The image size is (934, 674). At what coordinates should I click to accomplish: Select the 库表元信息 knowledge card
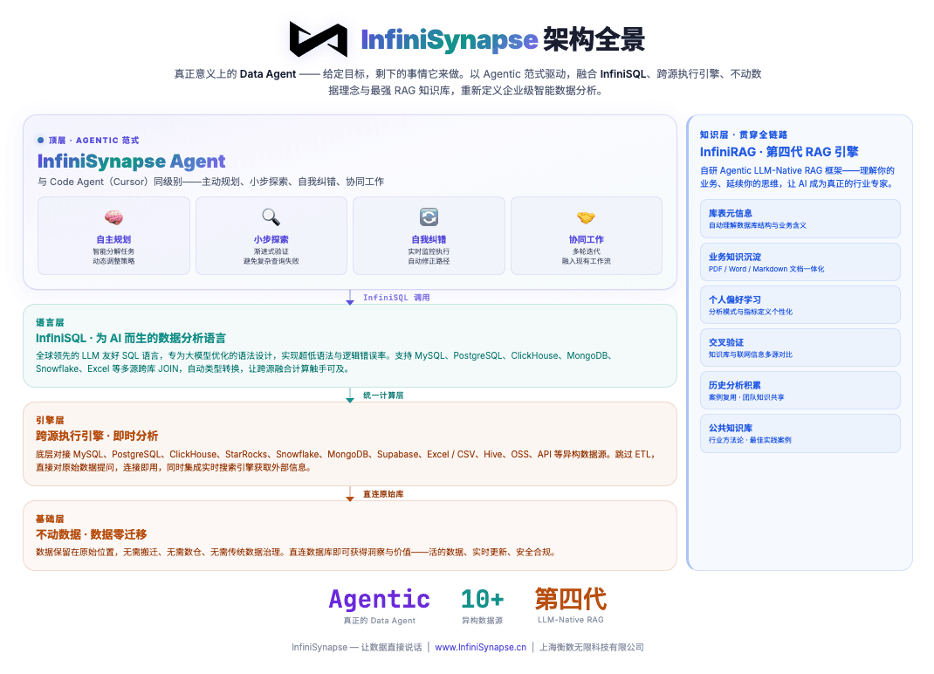pyautogui.click(x=800, y=219)
